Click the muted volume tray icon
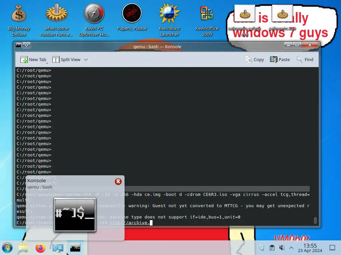The height and width of the screenshot is (255, 341). (x=282, y=248)
